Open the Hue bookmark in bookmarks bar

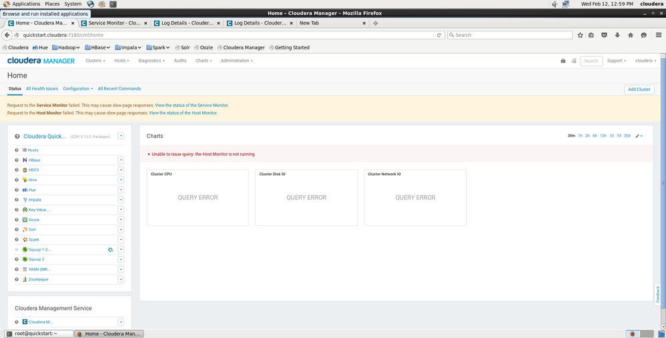pos(40,47)
